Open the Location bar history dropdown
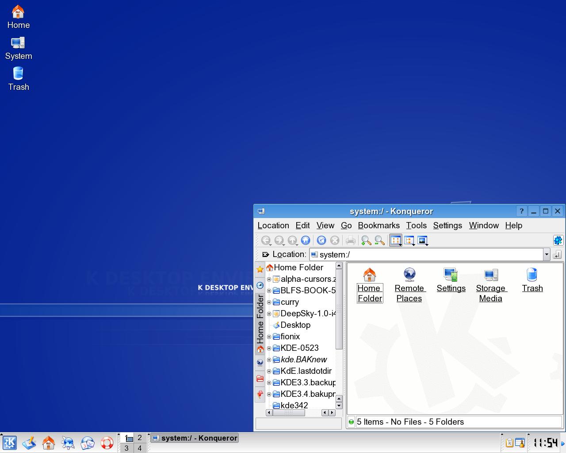Screen dimensions: 566x453 [x=547, y=254]
